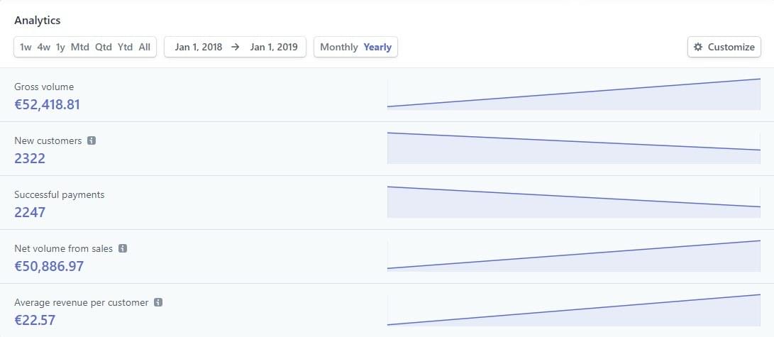Select the 4w time range
Screen dimensions: 774x337
pyautogui.click(x=44, y=47)
